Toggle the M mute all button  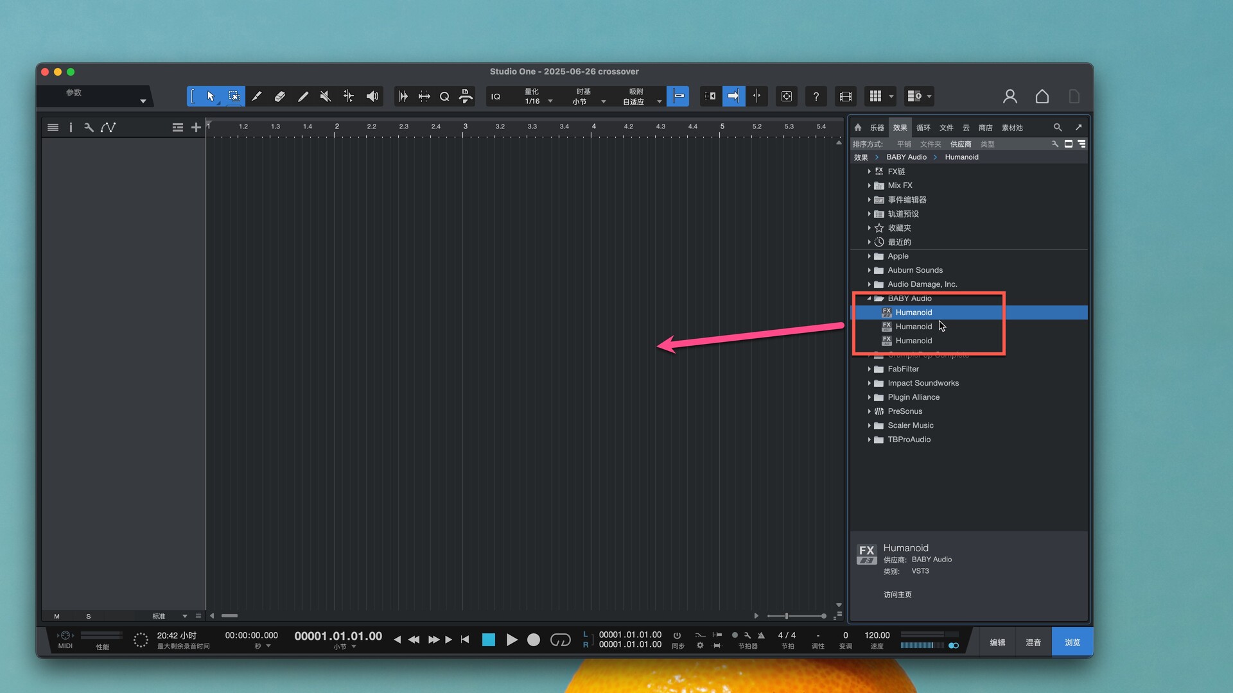(x=57, y=617)
